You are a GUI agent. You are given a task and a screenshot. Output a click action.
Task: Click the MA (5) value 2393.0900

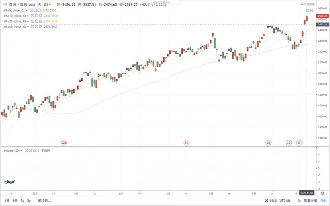(49, 10)
